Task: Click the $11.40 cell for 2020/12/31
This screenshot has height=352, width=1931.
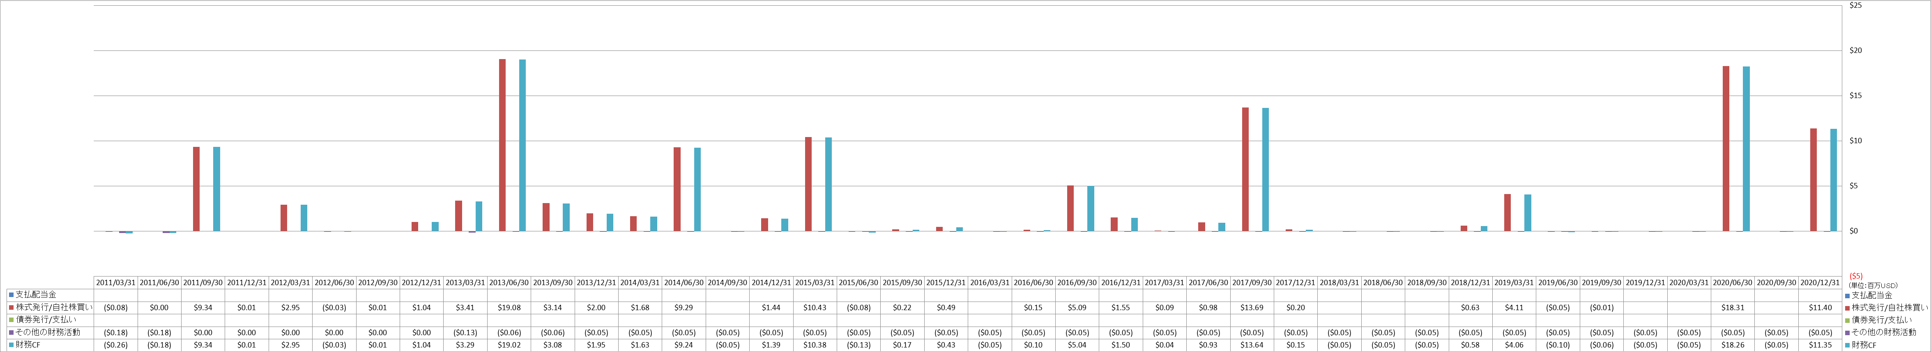Action: pos(1820,308)
